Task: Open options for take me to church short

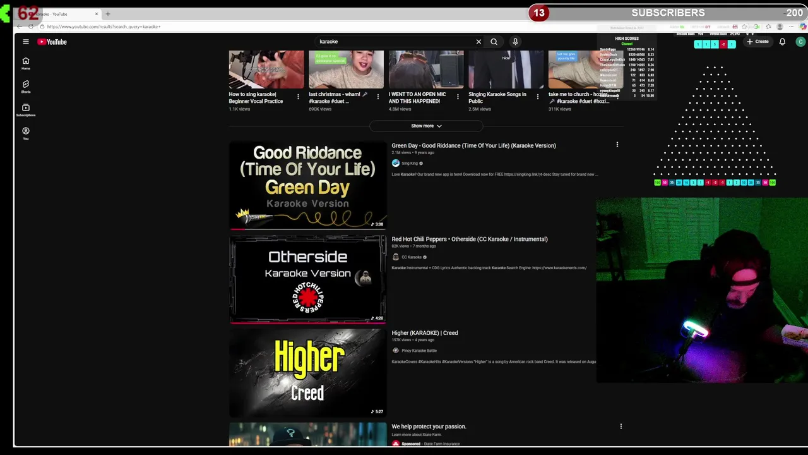Action: (617, 97)
